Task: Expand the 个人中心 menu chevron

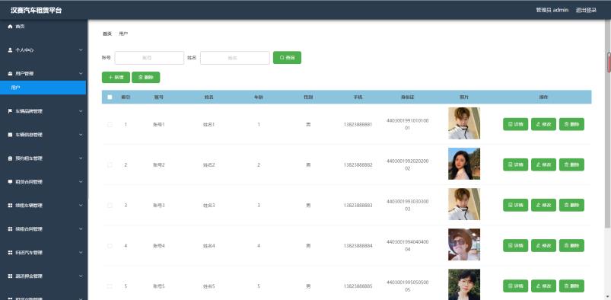Action: coord(81,50)
